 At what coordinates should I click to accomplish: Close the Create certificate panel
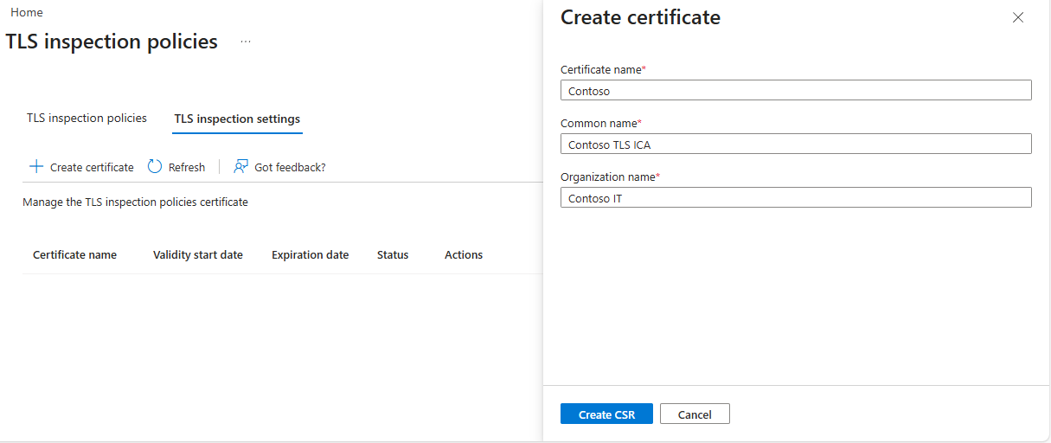coord(1018,17)
